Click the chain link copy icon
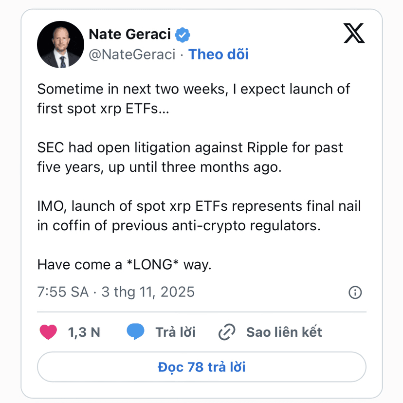 [227, 332]
